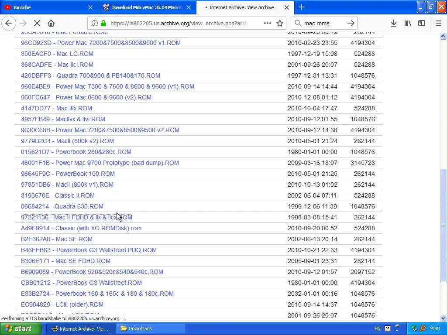447x335 pixels.
Task: Open the 3193670E - Classic II.ROM link
Action: coord(58,195)
